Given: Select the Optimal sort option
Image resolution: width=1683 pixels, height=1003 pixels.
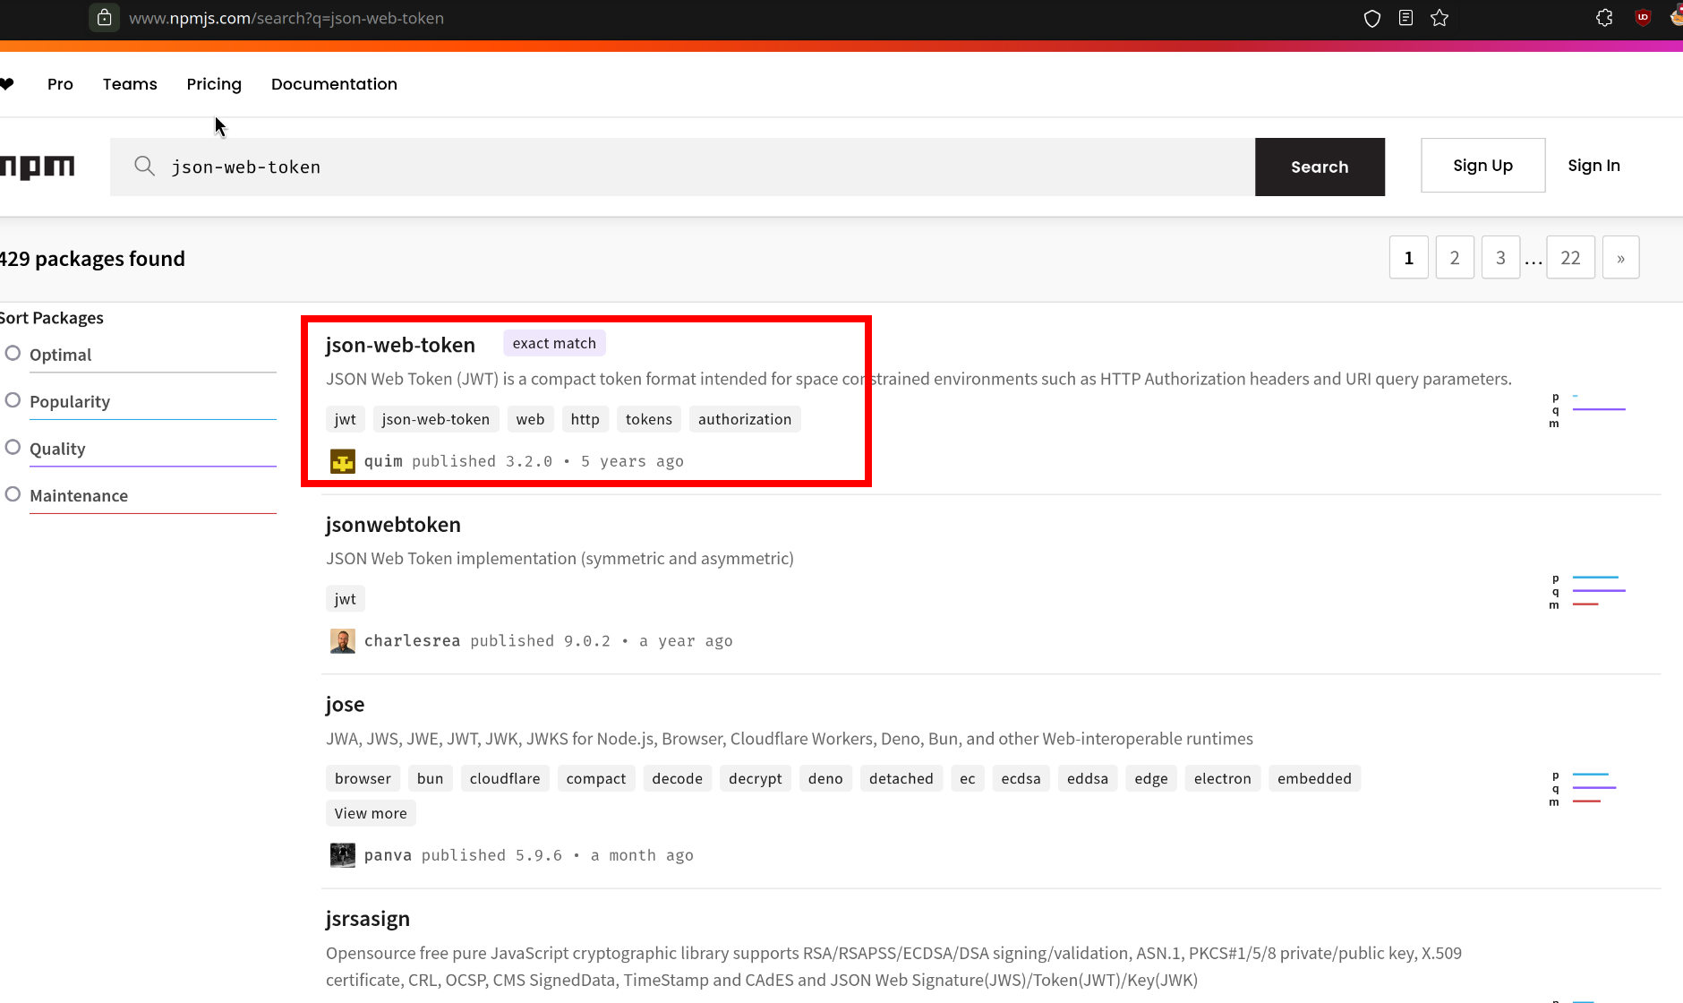Looking at the screenshot, I should click(x=13, y=354).
